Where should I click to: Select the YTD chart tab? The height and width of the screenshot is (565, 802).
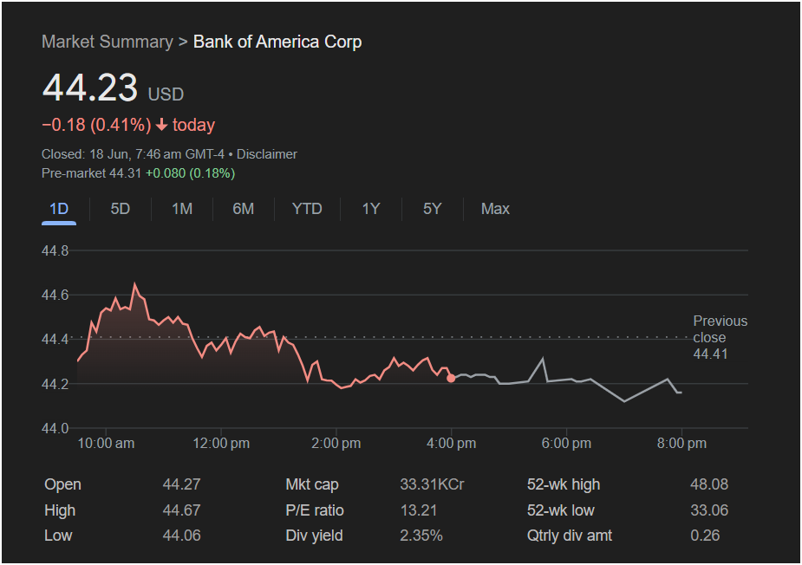click(x=307, y=209)
